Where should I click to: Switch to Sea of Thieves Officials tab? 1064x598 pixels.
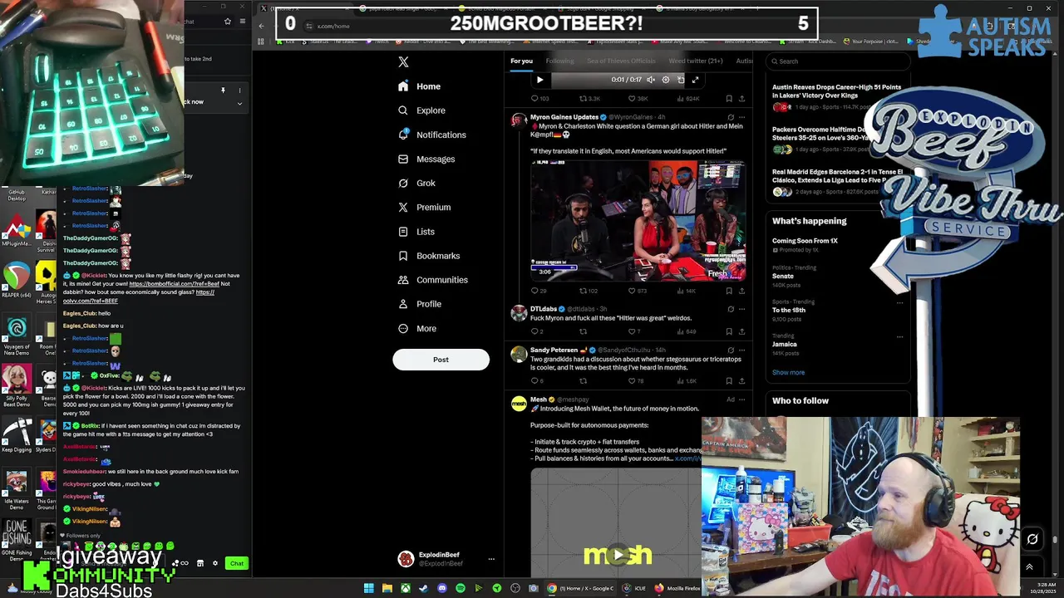tap(621, 61)
